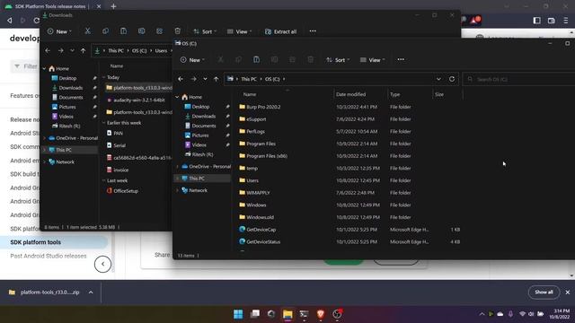Viewport: 575px width, 323px height.
Task: Expand This PC in OS (C:) navigation pane
Action: 178,179
